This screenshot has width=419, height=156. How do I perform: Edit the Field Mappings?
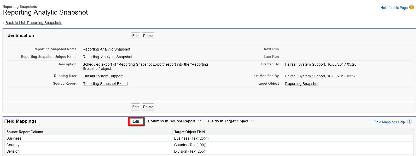(136, 121)
